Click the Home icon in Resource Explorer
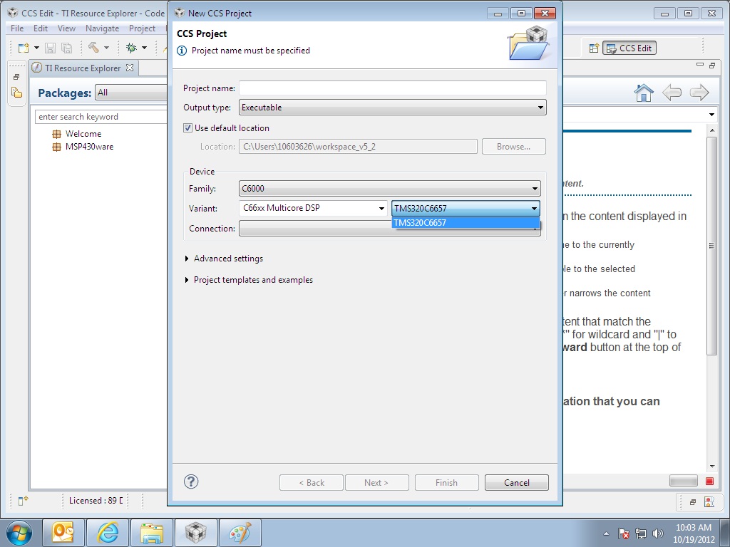This screenshot has height=547, width=730. coord(644,93)
